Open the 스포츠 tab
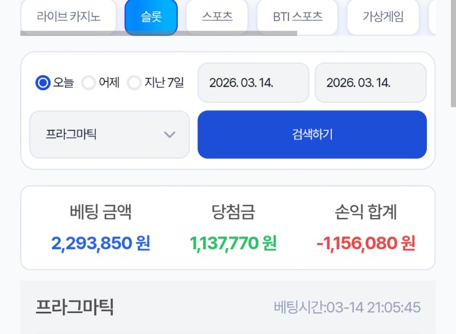 click(x=217, y=17)
